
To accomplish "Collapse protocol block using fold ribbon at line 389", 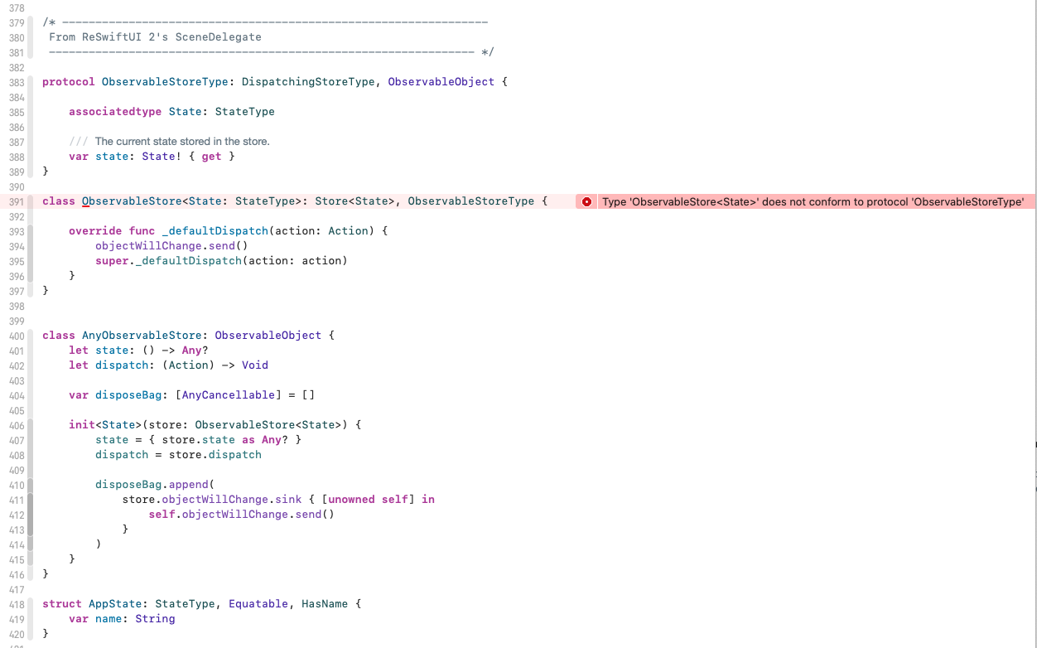I will (31, 172).
